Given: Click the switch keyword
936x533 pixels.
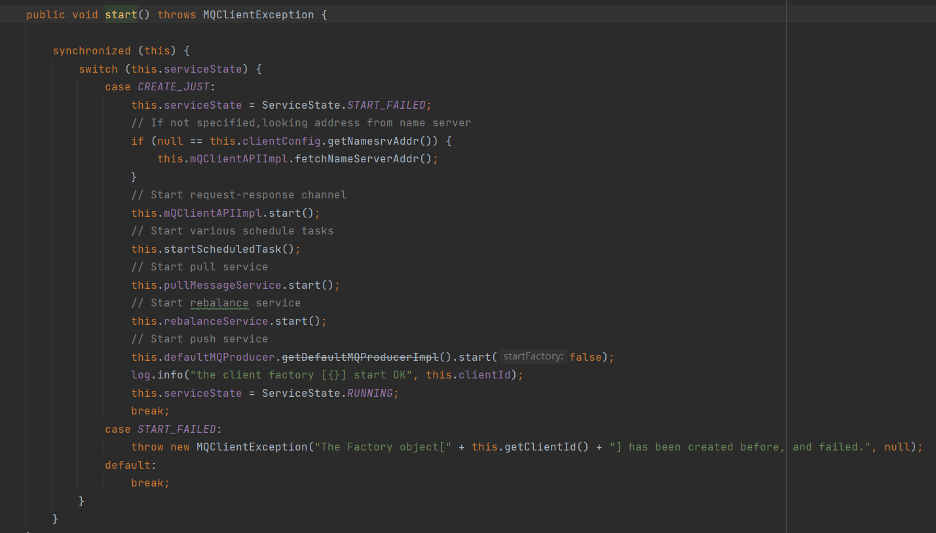Looking at the screenshot, I should (x=98, y=69).
